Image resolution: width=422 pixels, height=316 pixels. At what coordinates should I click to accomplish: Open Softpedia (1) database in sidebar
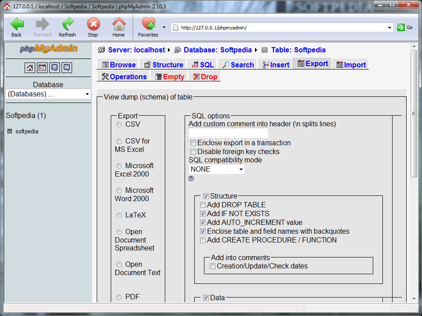point(26,116)
